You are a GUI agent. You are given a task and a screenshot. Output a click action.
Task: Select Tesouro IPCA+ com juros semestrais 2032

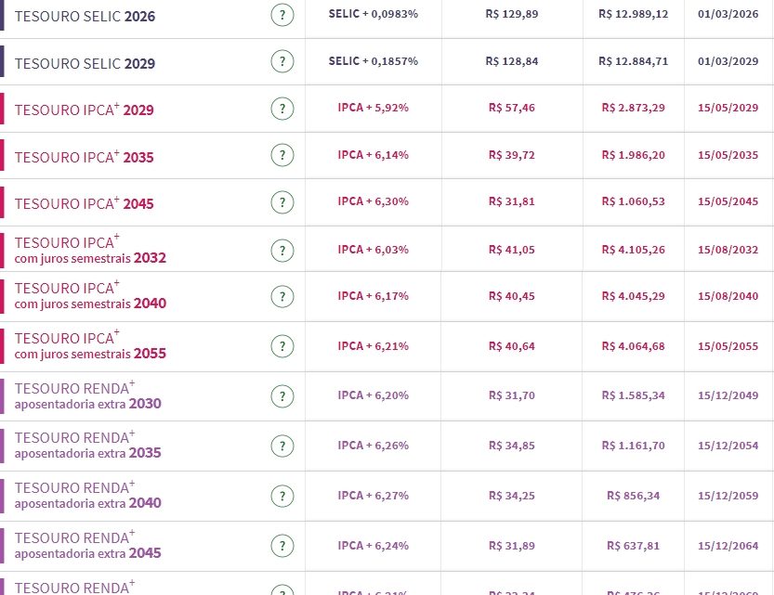(90, 250)
